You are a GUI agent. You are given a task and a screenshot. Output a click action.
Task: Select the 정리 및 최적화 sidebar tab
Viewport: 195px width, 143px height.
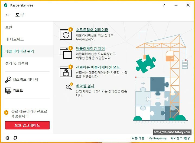tap(27, 63)
